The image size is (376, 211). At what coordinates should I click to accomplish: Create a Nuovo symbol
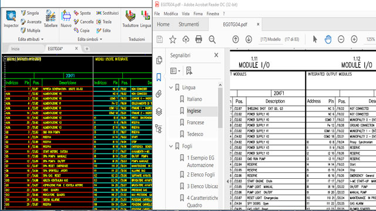(x=66, y=19)
